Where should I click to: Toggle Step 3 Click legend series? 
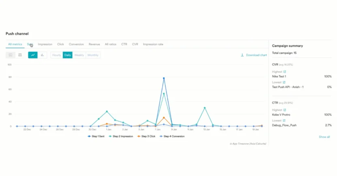point(146,136)
